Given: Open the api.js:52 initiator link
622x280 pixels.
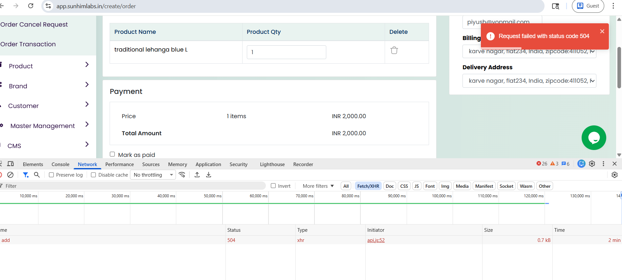Looking at the screenshot, I should pyautogui.click(x=376, y=240).
